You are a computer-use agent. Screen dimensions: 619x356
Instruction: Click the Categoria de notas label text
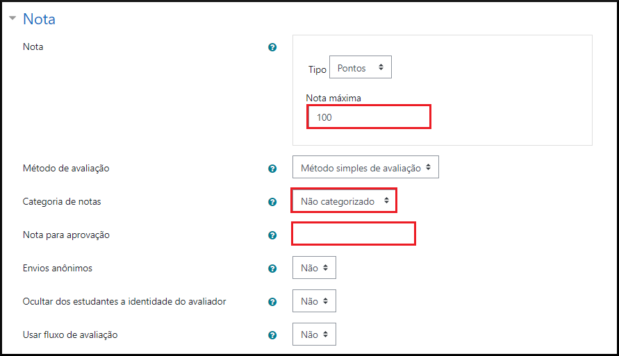62,202
